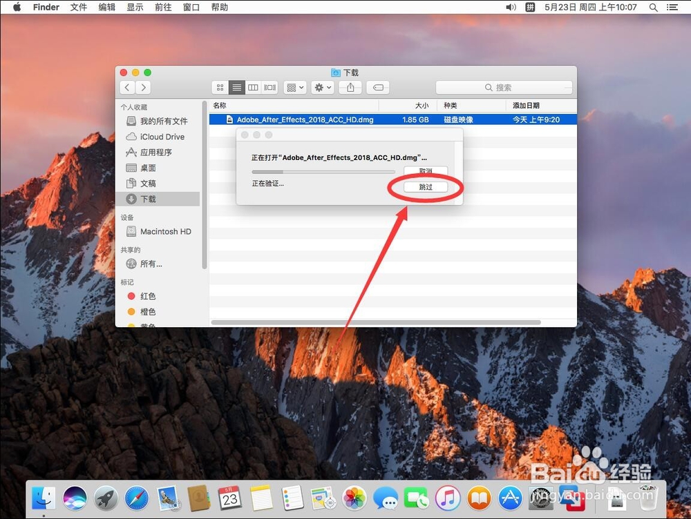Open App Store from the Dock
The height and width of the screenshot is (519, 691).
(511, 498)
